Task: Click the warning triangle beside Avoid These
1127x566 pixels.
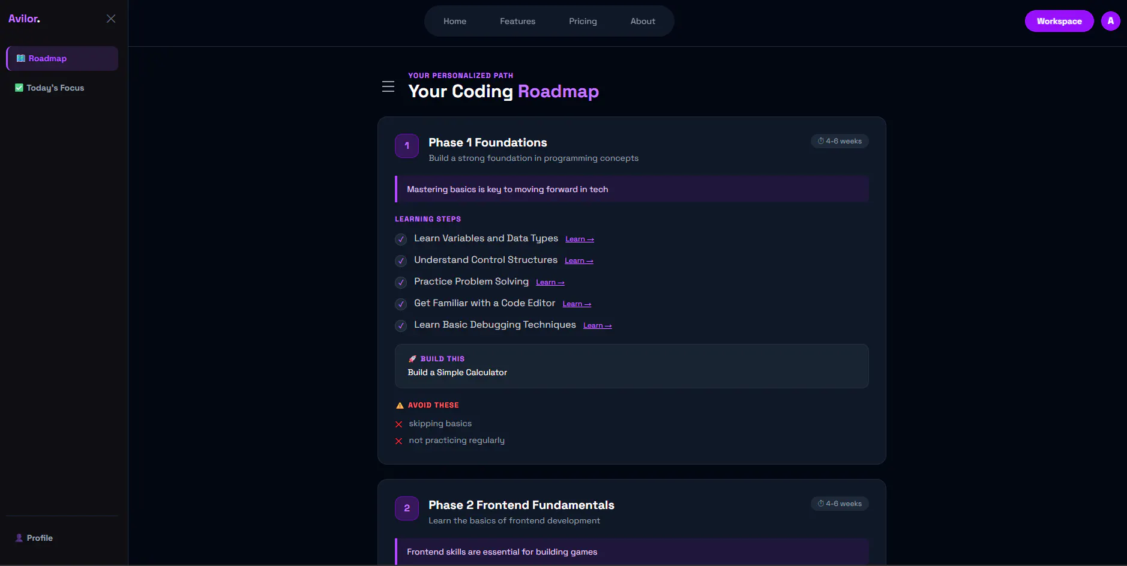Action: click(400, 405)
